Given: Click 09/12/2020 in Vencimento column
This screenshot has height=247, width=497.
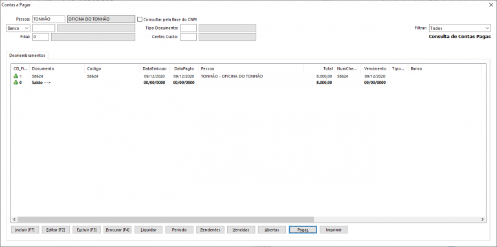Looking at the screenshot, I should point(375,77).
